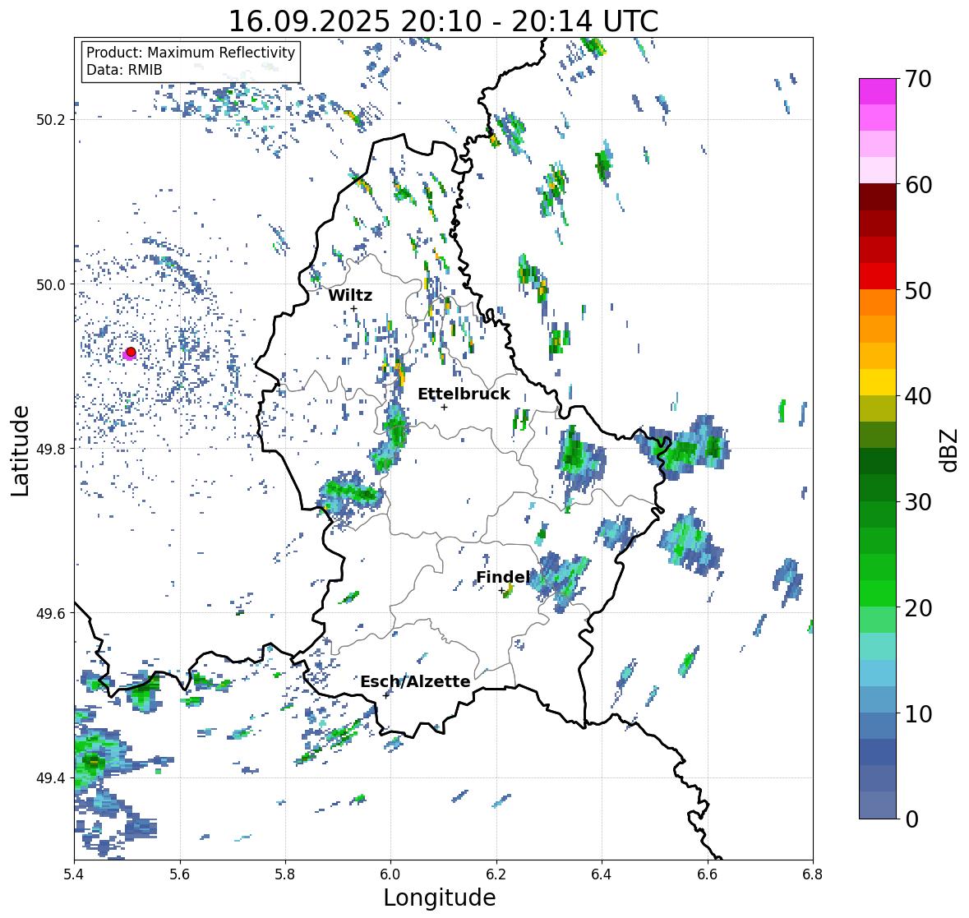This screenshot has height=918, width=969.
Task: Click the 49.4 latitude tick label
Action: click(x=51, y=778)
